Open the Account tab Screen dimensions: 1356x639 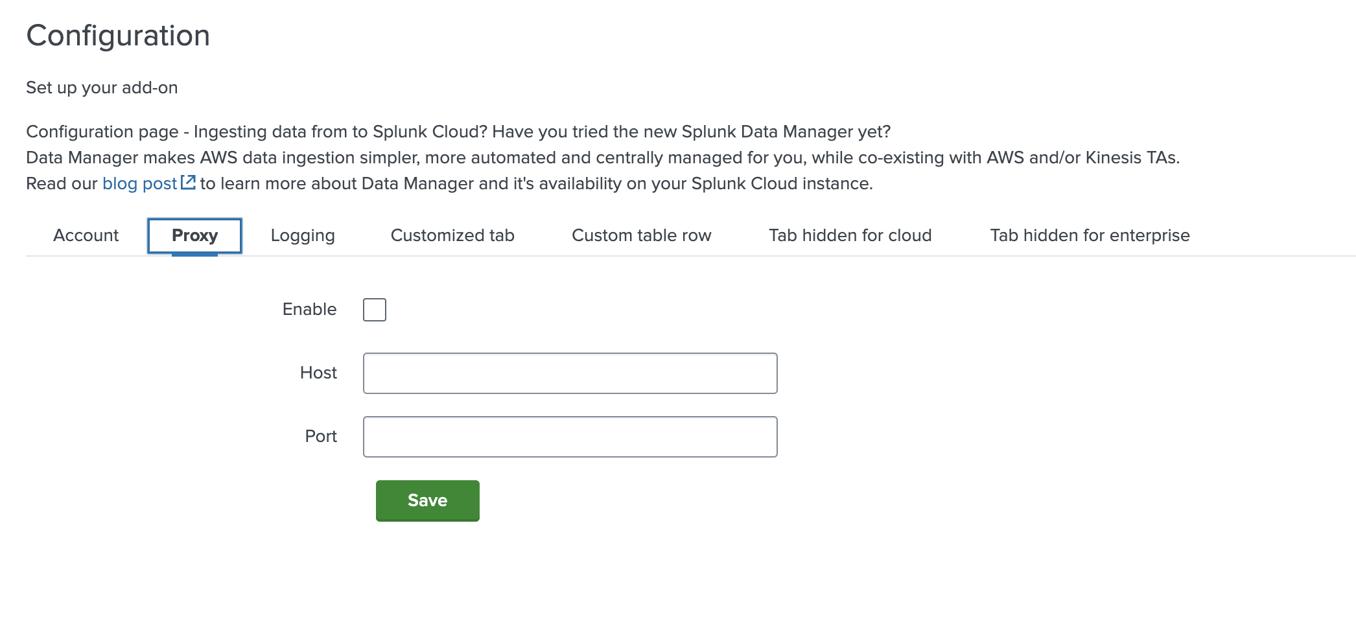click(86, 235)
